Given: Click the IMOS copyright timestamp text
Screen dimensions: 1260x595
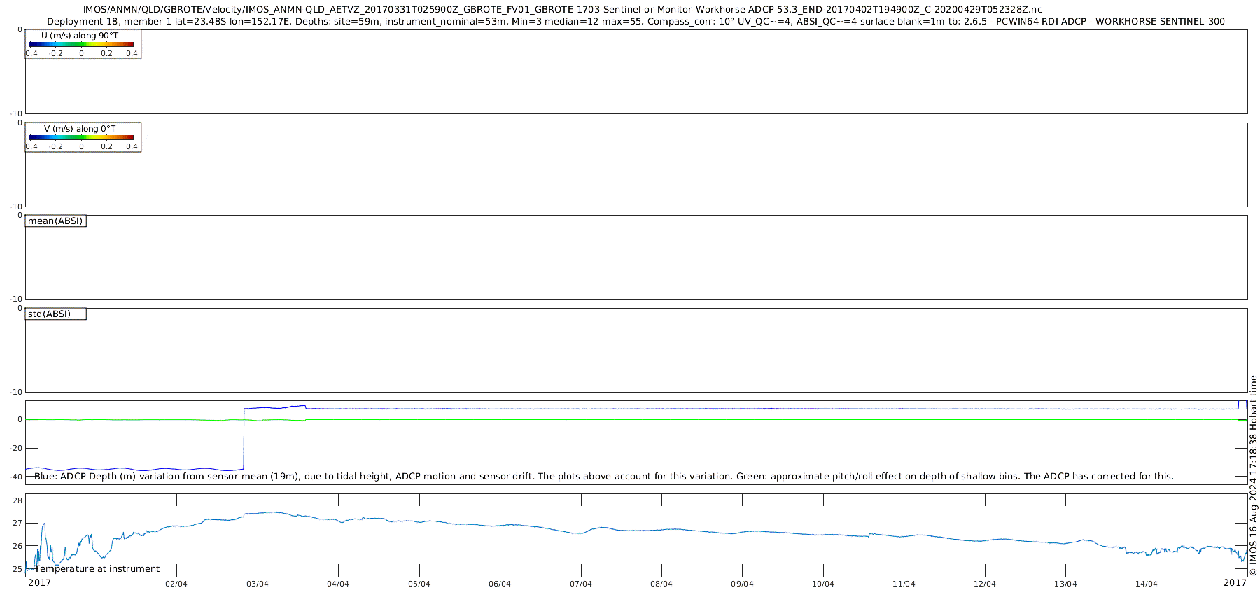Looking at the screenshot, I should point(1253,476).
